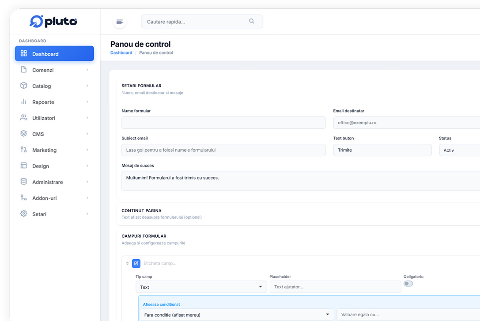Open the Rapoarte sidebar menu
The width and height of the screenshot is (480, 321).
point(54,102)
